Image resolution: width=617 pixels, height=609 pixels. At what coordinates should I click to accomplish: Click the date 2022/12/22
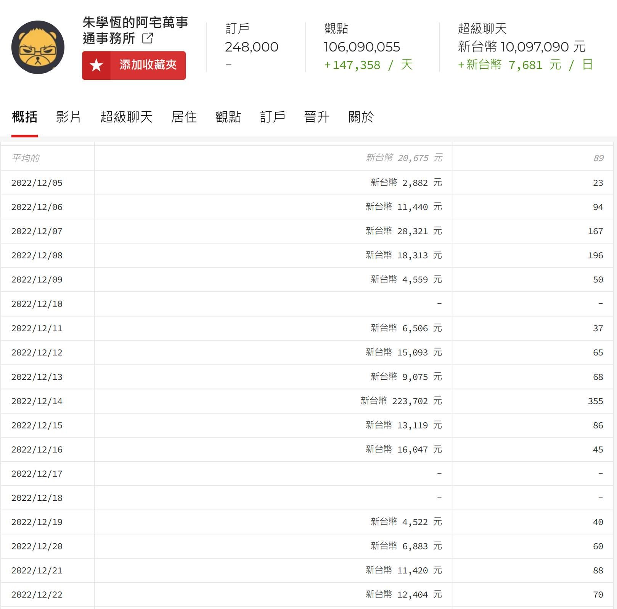point(37,595)
